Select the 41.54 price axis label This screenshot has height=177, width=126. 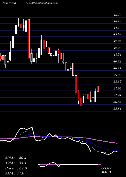pyautogui.click(x=117, y=55)
